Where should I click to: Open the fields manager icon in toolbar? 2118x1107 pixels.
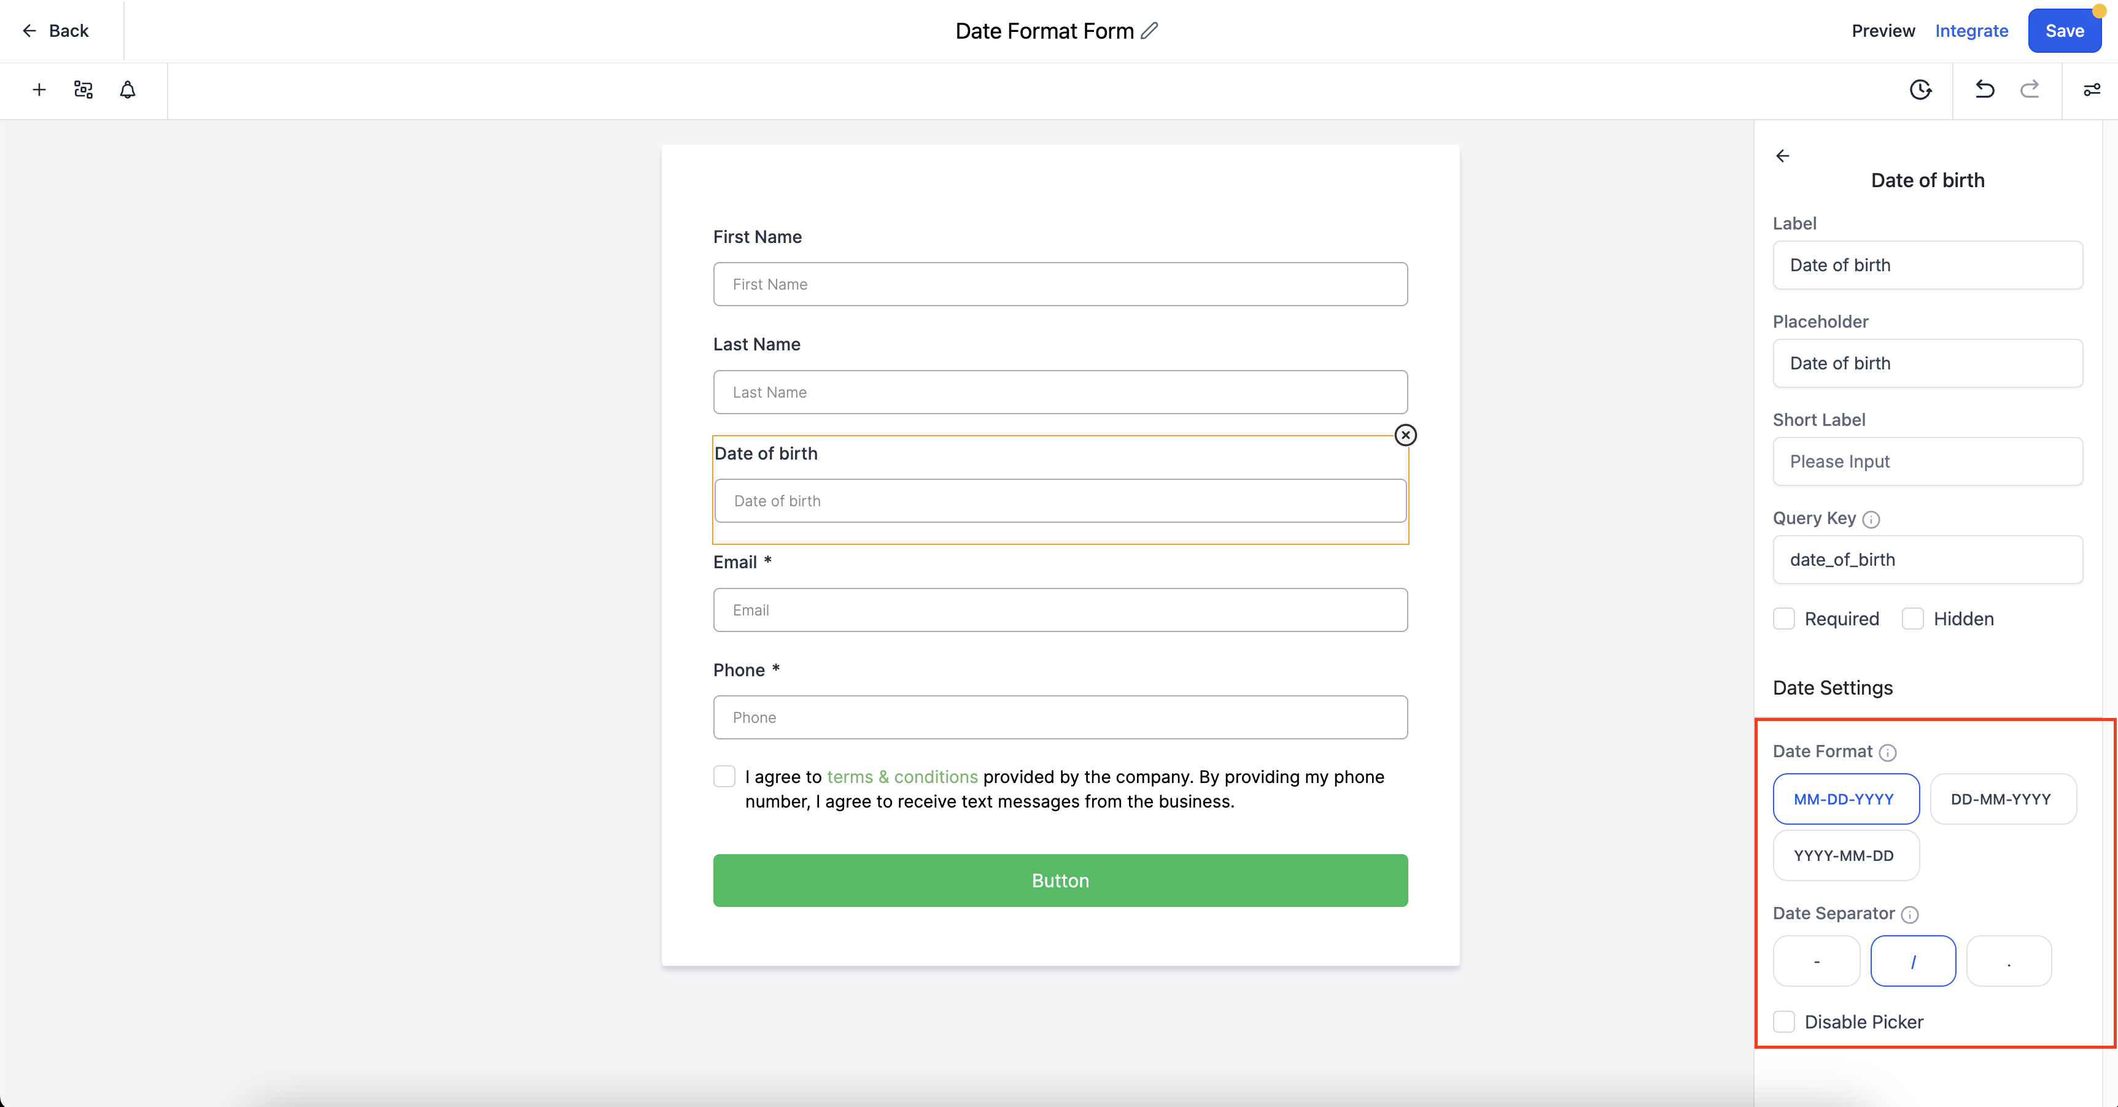click(x=83, y=90)
